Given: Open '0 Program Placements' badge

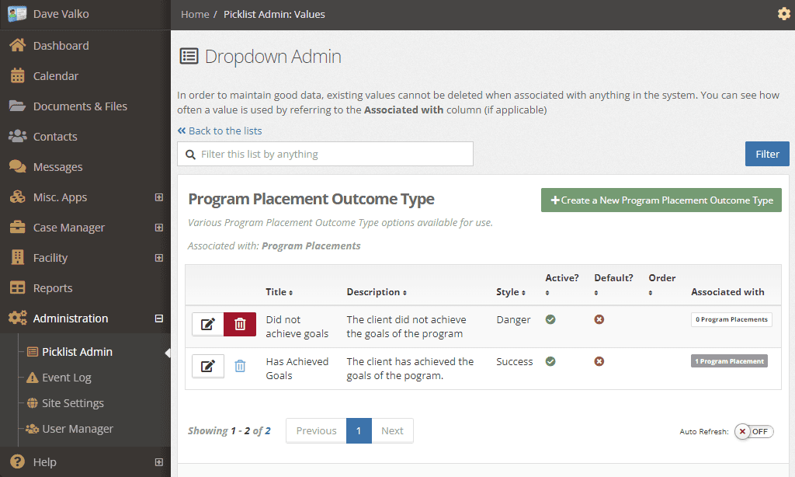Looking at the screenshot, I should [x=731, y=319].
